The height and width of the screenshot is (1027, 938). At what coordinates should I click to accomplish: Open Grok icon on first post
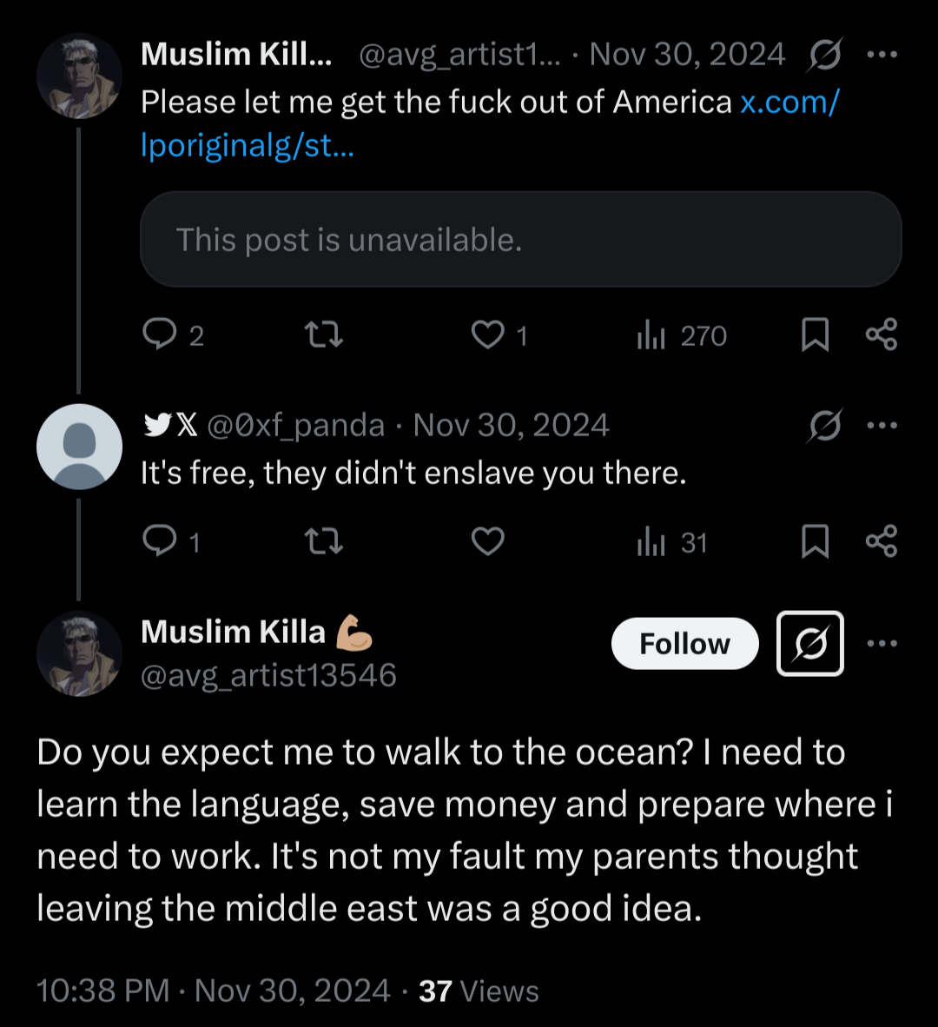(x=824, y=56)
